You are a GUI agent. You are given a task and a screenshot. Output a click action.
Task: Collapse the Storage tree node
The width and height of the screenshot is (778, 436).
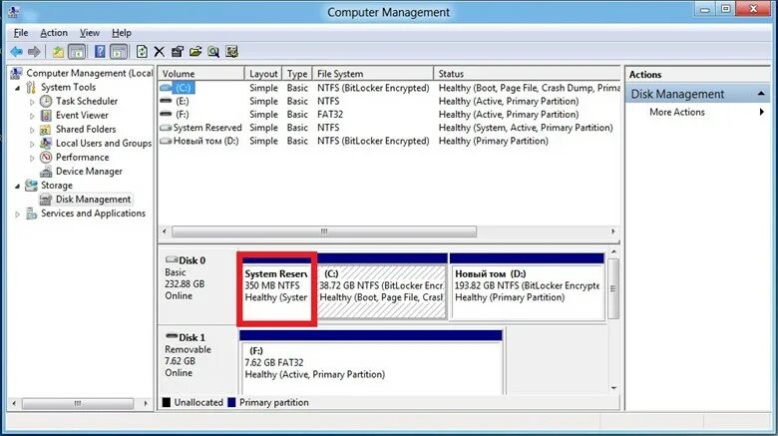[x=17, y=187]
